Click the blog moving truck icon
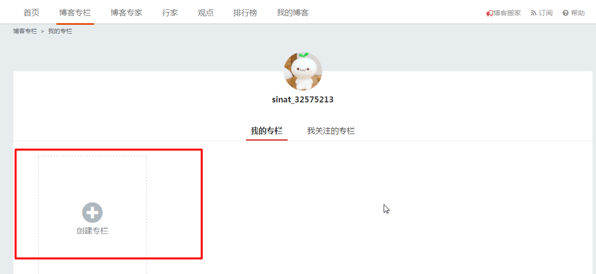The width and height of the screenshot is (596, 274). coord(489,13)
